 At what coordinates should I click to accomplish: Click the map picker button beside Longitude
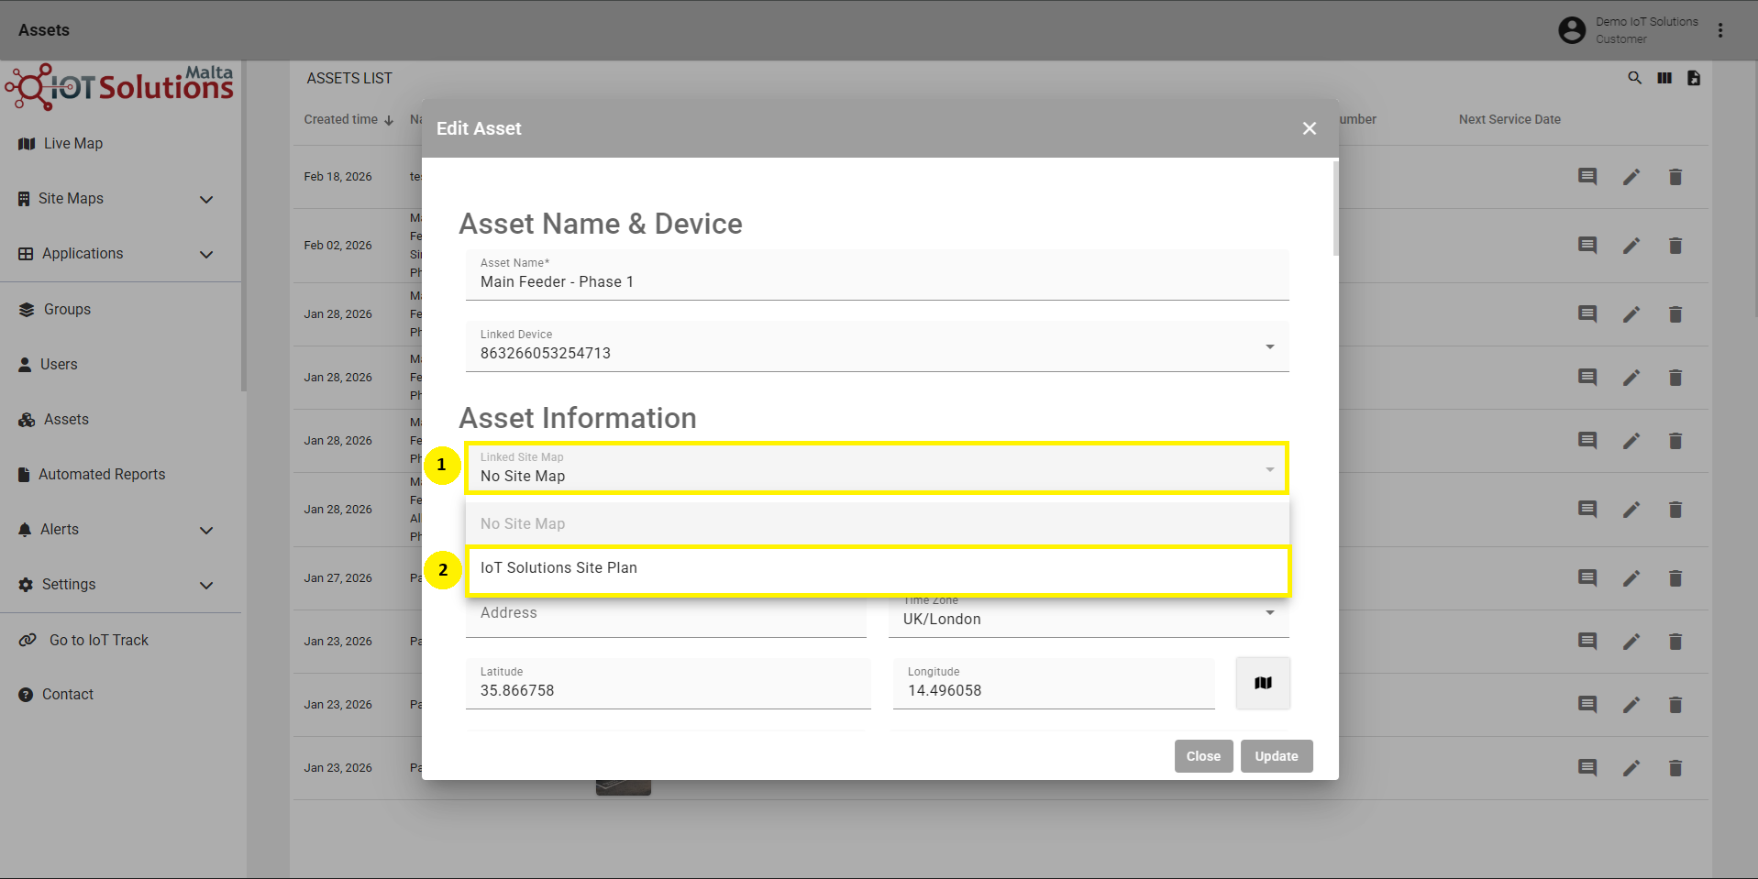point(1263,683)
